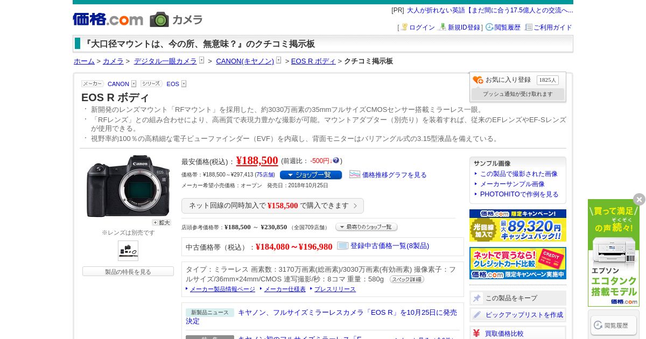Screen dimensions: 646x339
Task: Open 価格推移グラフを見る link
Action: pyautogui.click(x=394, y=175)
